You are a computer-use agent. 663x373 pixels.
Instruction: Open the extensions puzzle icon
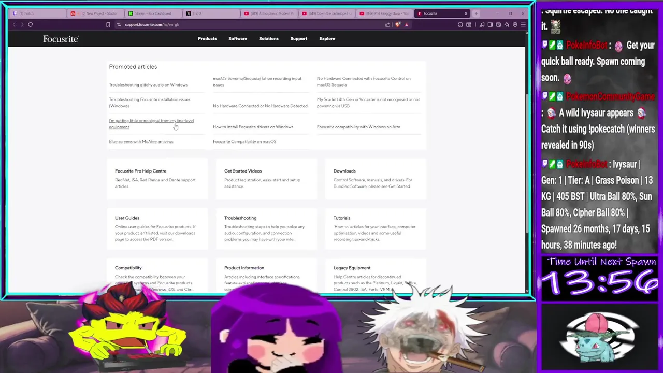point(460,24)
